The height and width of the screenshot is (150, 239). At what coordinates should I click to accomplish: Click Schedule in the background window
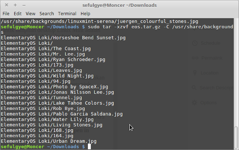tap(211, 43)
